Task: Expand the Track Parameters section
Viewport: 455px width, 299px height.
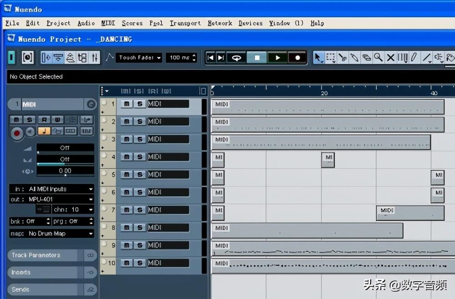Action: click(x=52, y=255)
